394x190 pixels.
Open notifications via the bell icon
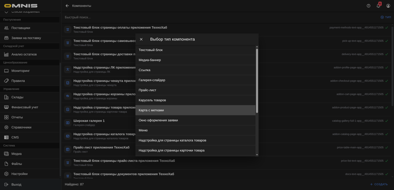[x=378, y=5]
